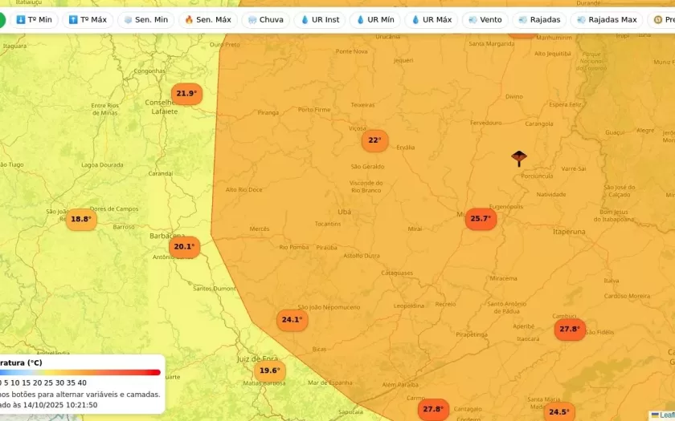Toggle the Chuva rain layer

tap(265, 19)
